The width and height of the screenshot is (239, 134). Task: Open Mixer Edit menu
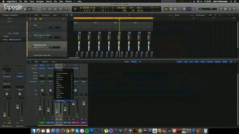pos(36,62)
